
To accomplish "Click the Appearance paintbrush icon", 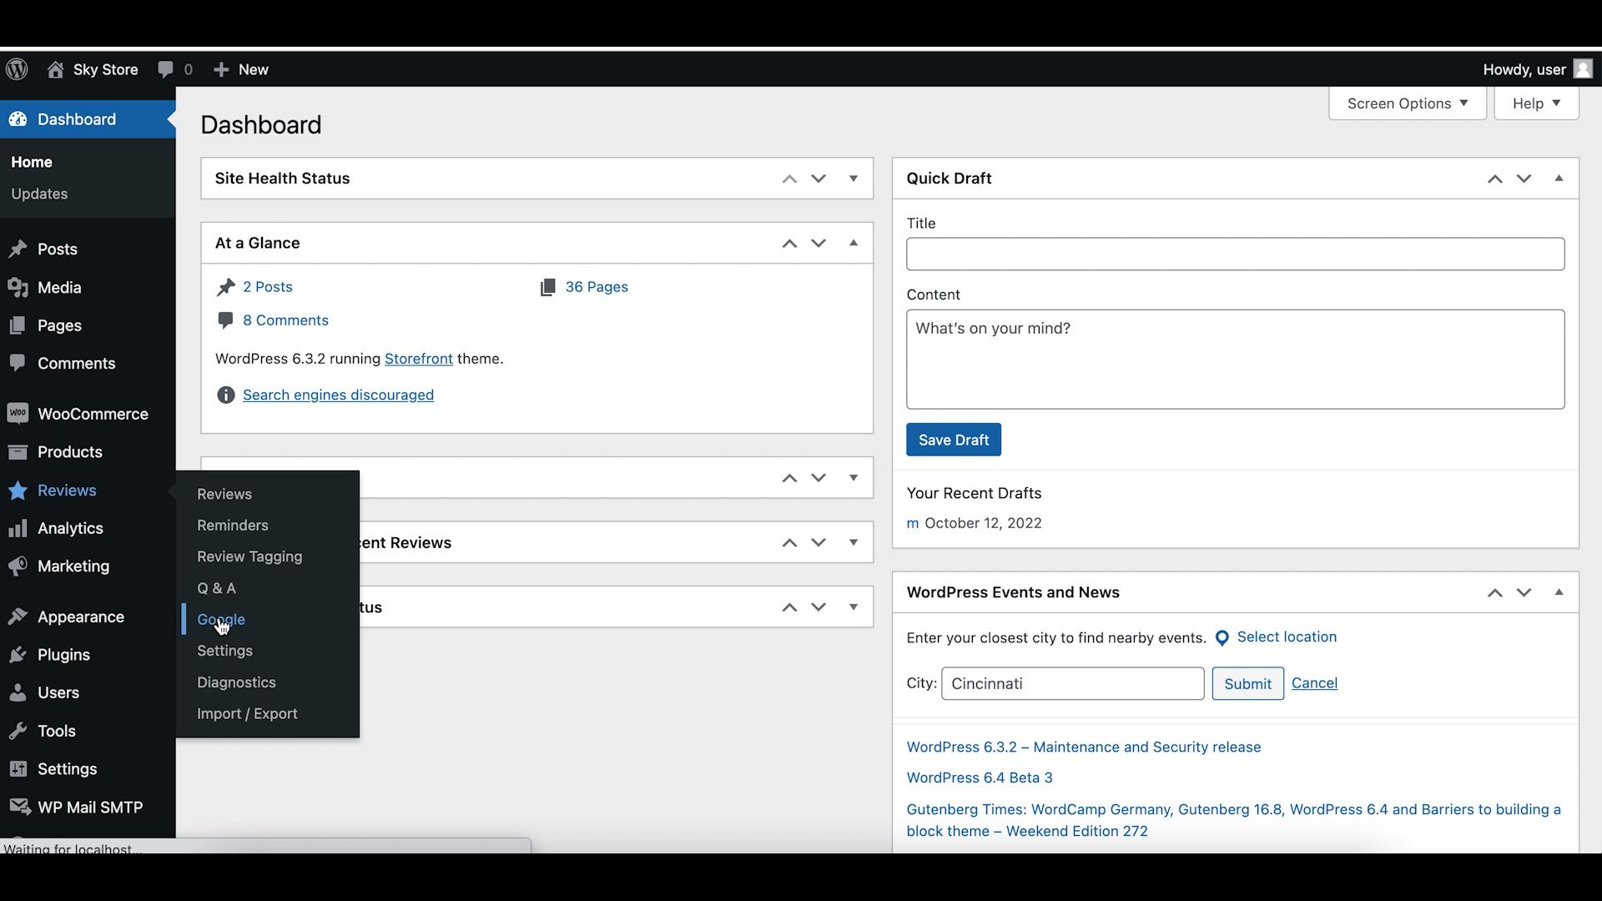I will tap(18, 617).
